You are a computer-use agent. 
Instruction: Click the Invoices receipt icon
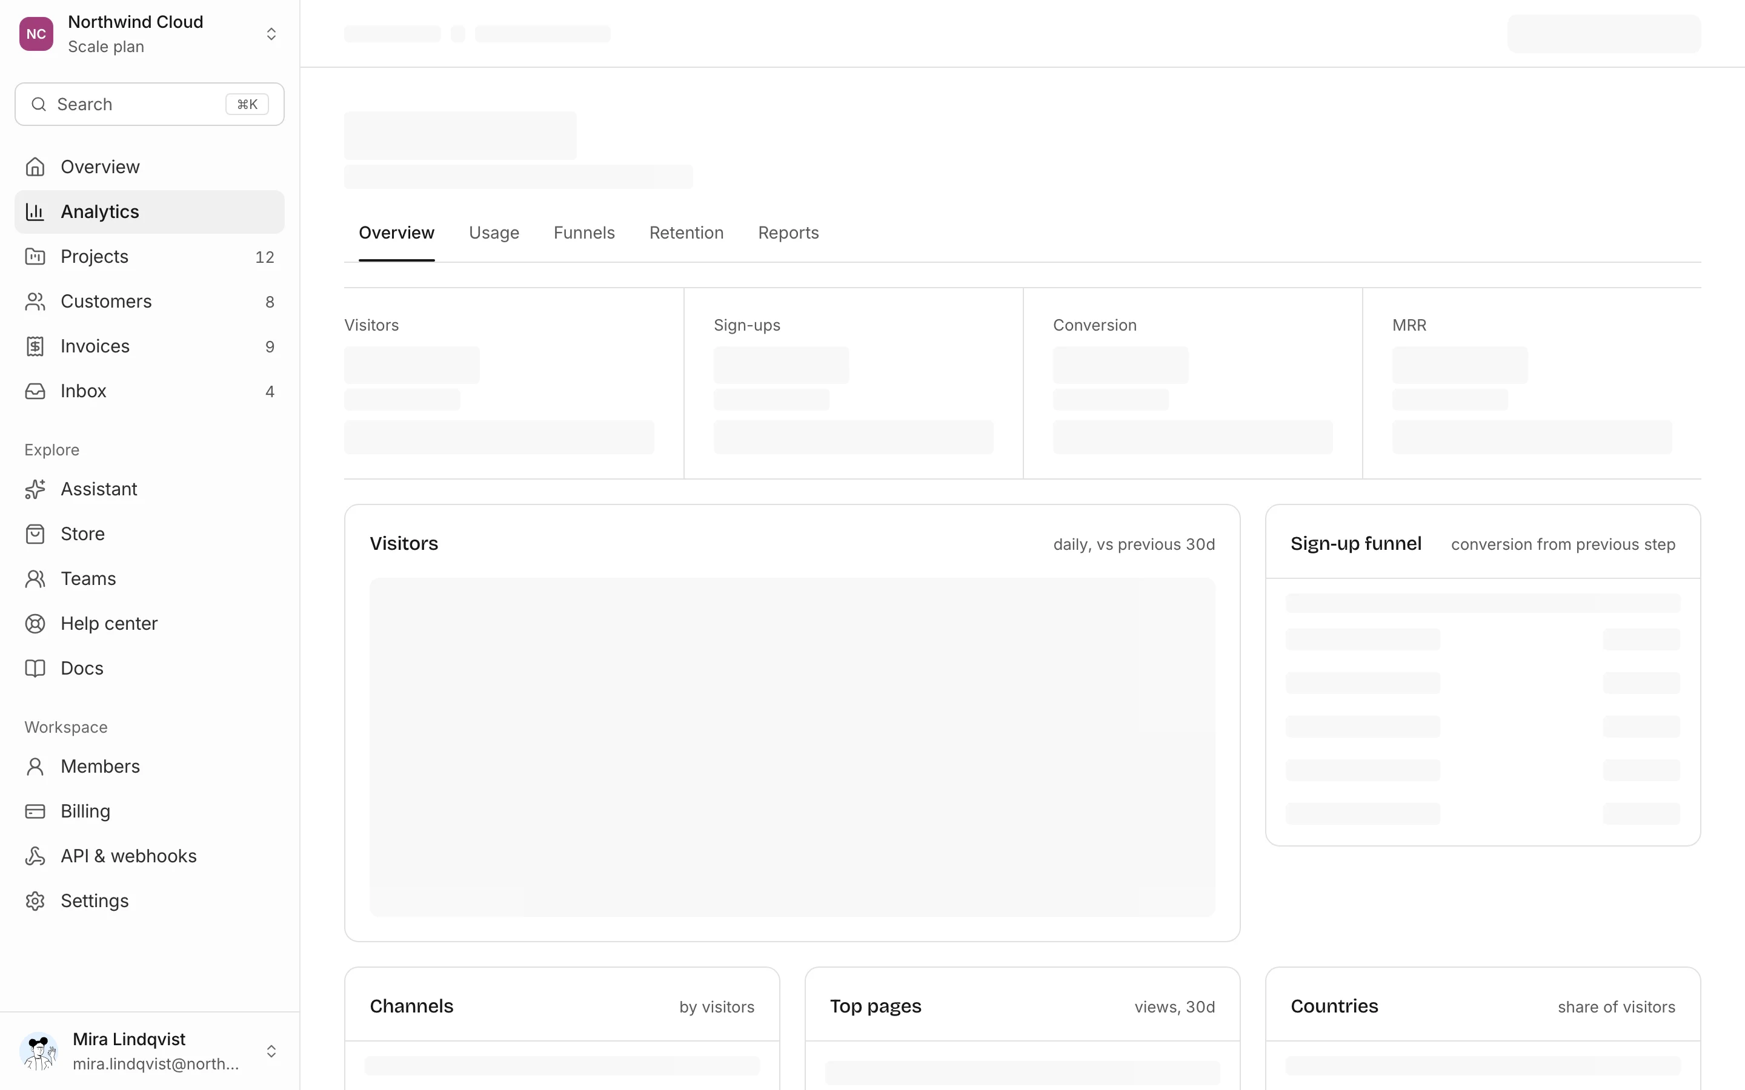(35, 346)
